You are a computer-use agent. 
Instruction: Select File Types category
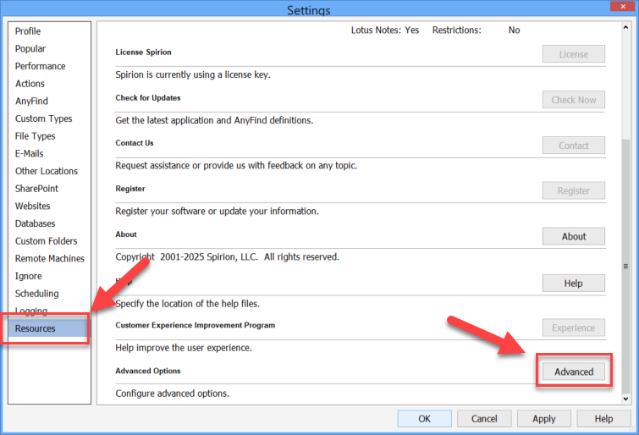click(35, 136)
